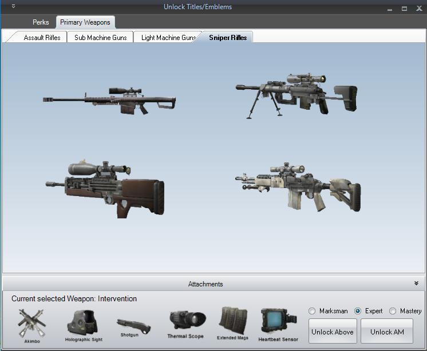Collapse the Attachments panel chevron
The width and height of the screenshot is (427, 351).
coord(416,284)
